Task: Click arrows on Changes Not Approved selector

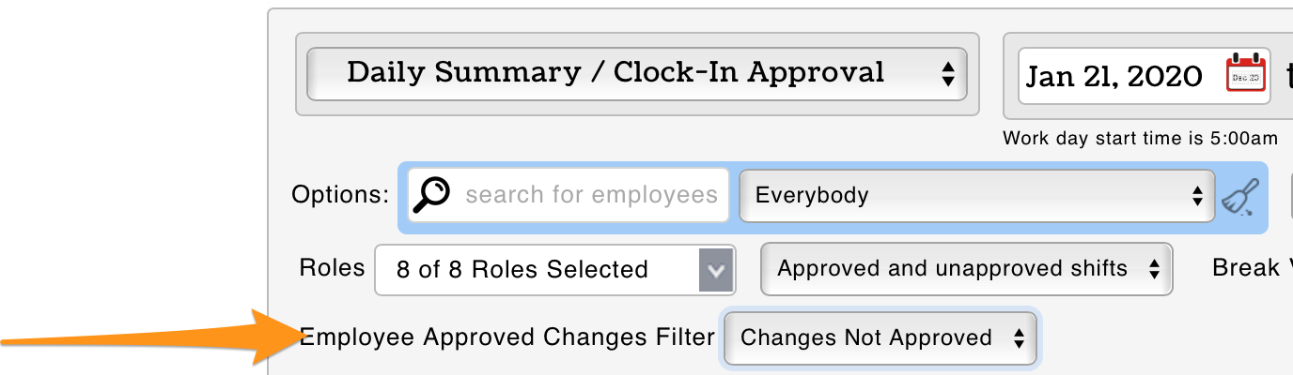Action: coord(1019,338)
